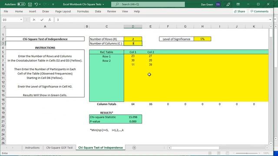The height and width of the screenshot is (156, 278).
Task: Click into the formula bar
Action: point(161,19)
